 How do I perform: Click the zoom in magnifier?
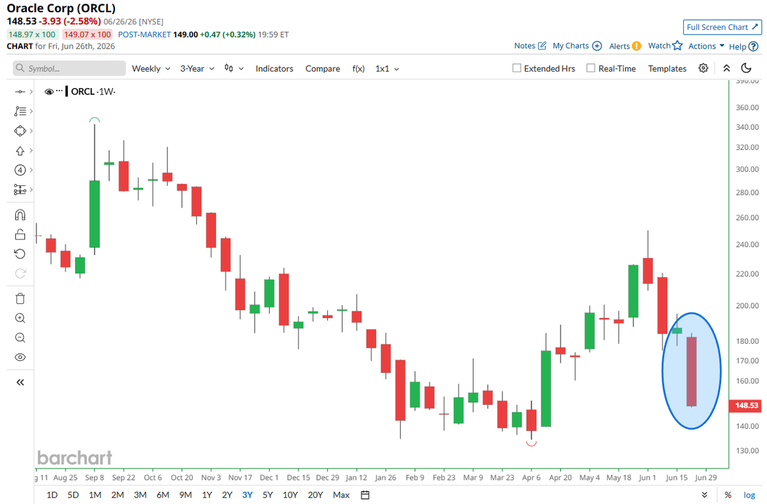pyautogui.click(x=20, y=318)
